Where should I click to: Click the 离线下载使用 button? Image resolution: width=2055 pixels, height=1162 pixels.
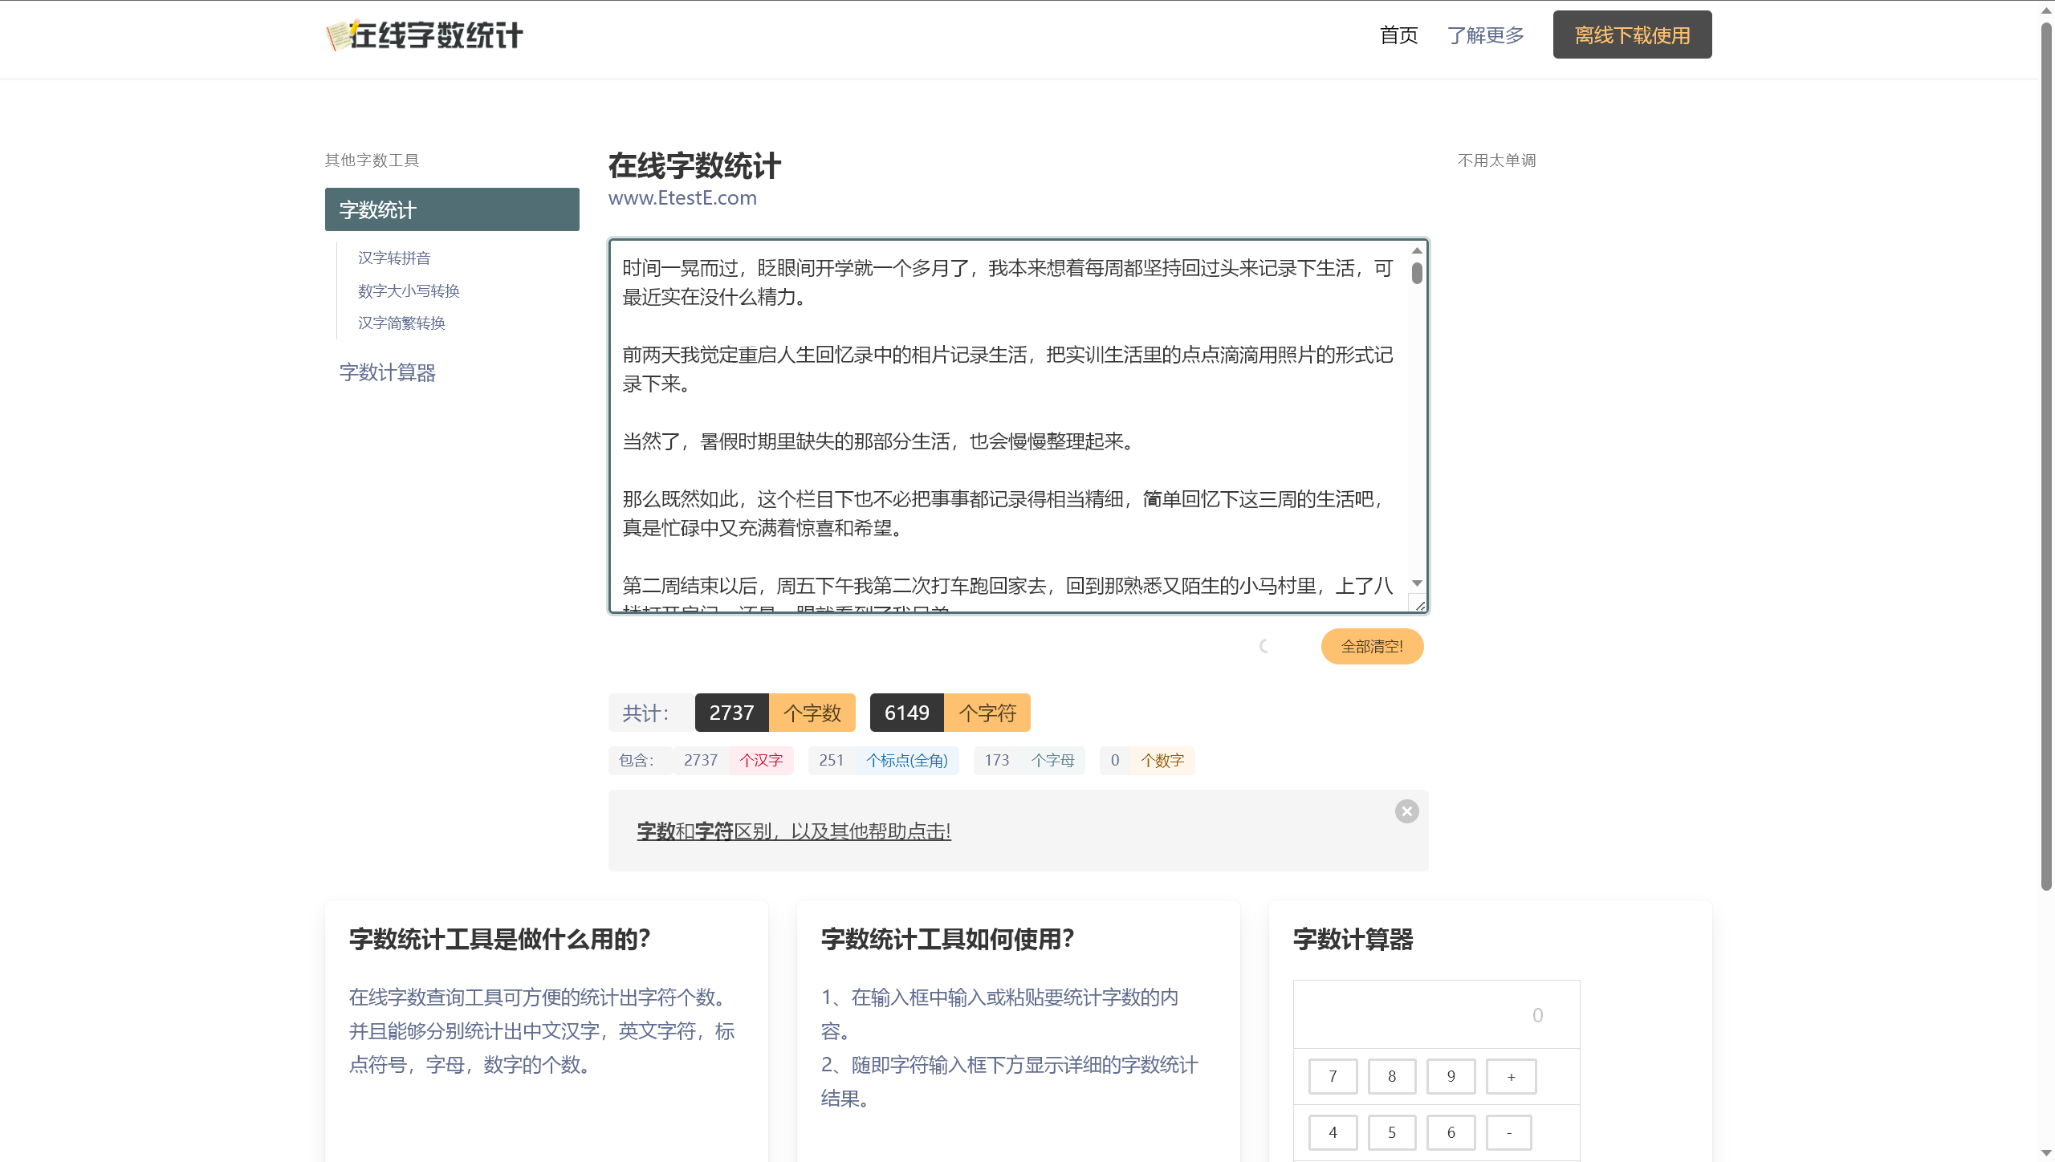[1632, 35]
